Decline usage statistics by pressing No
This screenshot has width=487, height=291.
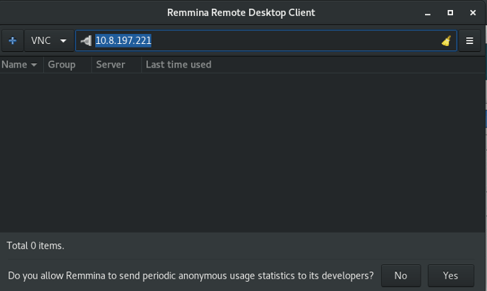(400, 275)
